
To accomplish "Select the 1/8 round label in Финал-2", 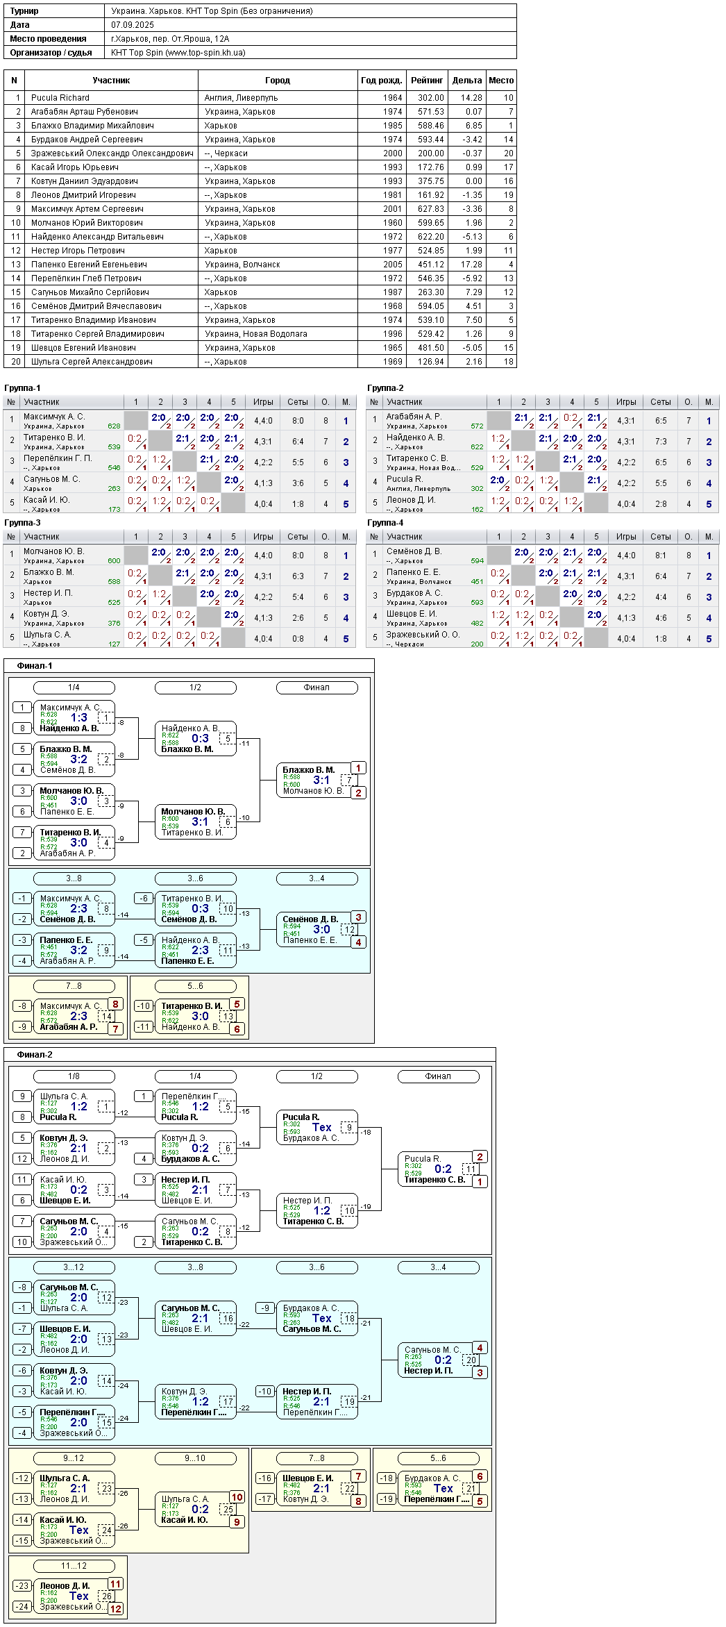I will [74, 1076].
